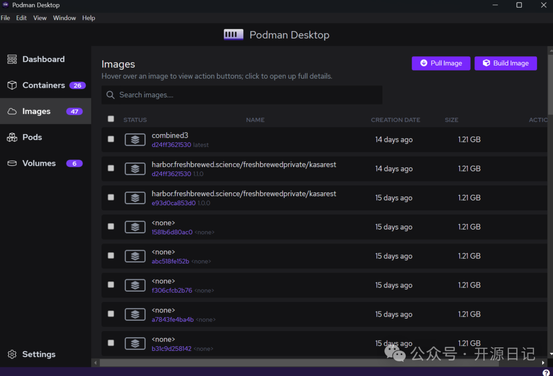The height and width of the screenshot is (376, 553).
Task: Tick the checkbox for combined3 image
Action: coord(111,139)
